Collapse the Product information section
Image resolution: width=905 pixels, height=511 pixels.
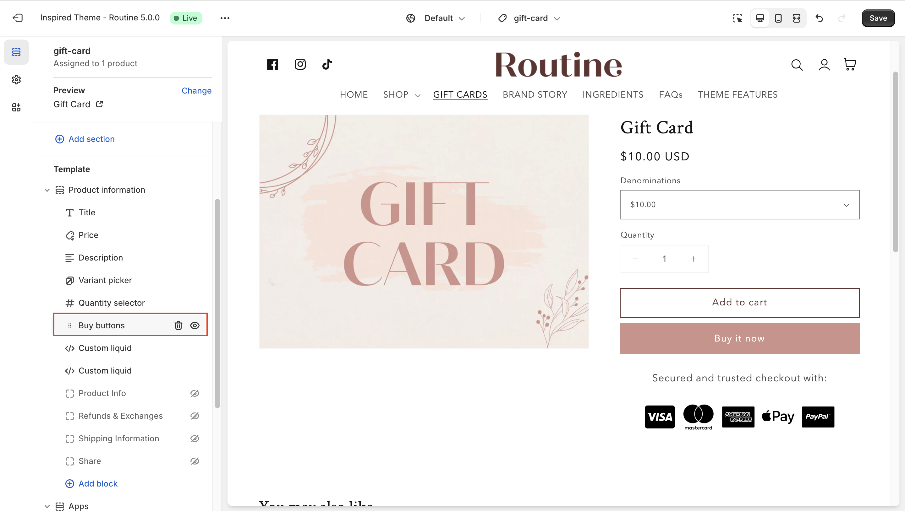pos(47,190)
